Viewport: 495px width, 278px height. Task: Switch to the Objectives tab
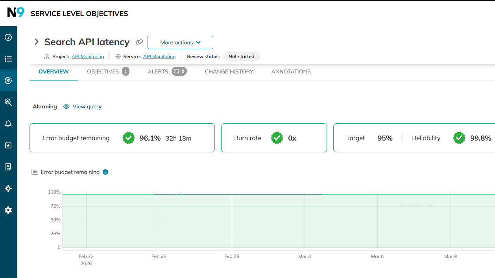tap(107, 71)
